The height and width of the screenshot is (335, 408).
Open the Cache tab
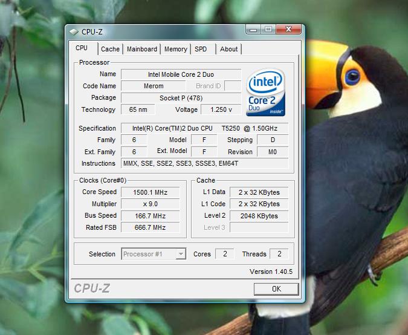click(111, 49)
